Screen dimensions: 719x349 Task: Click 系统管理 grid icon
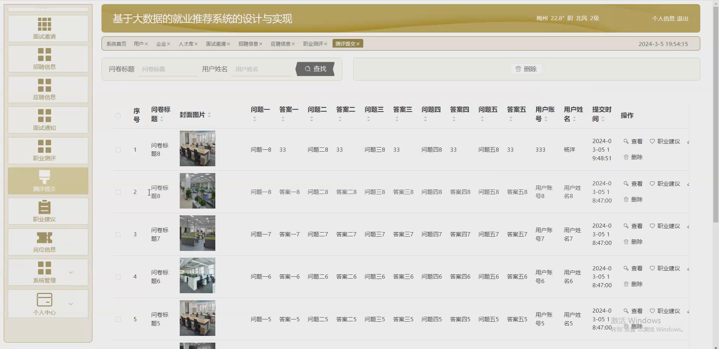pyautogui.click(x=44, y=268)
